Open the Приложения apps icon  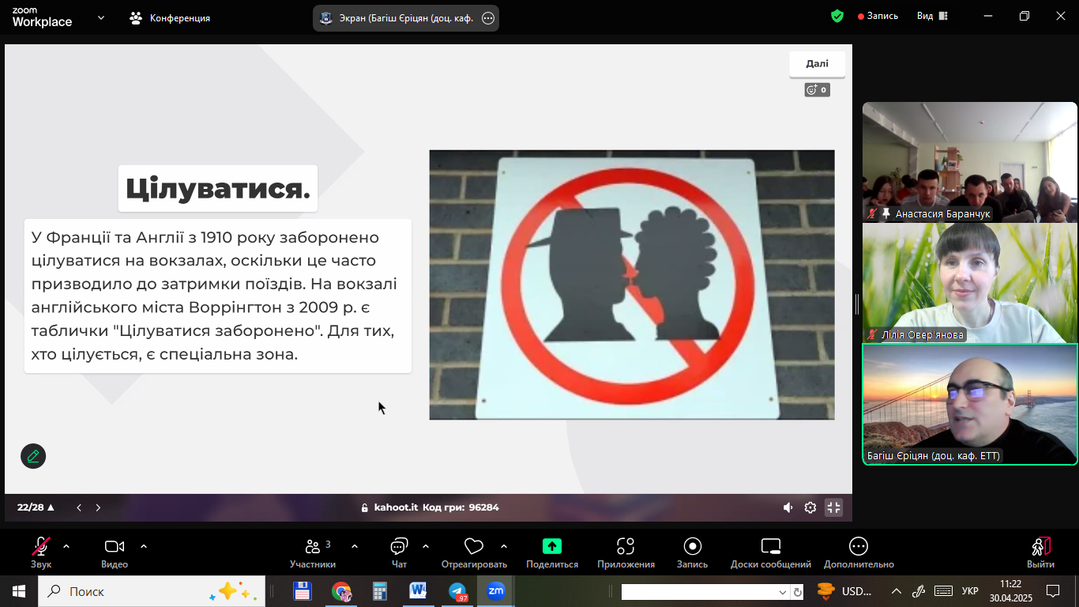coord(626,547)
